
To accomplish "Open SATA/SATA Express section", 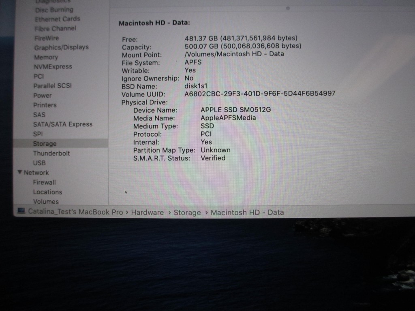I will 63,124.
